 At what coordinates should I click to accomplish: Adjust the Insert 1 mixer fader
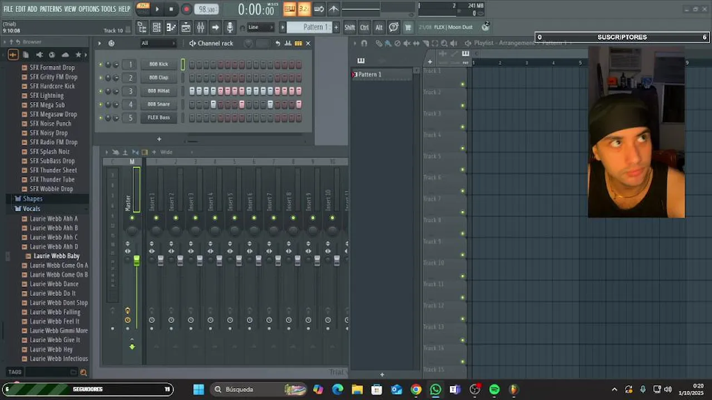(x=161, y=260)
